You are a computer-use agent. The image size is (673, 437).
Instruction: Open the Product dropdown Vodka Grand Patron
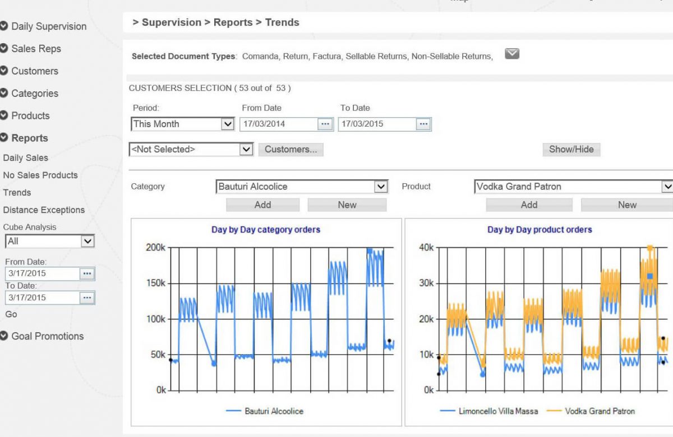point(667,187)
